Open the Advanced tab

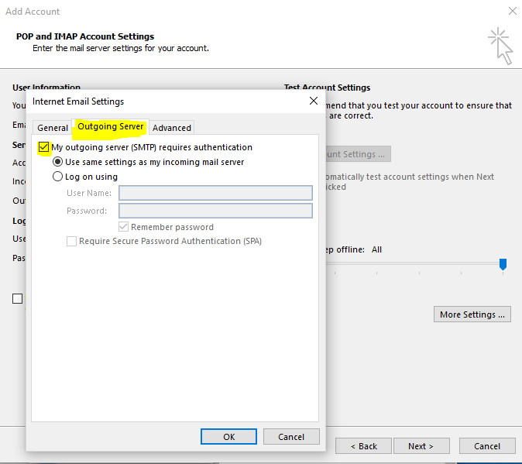tap(172, 128)
